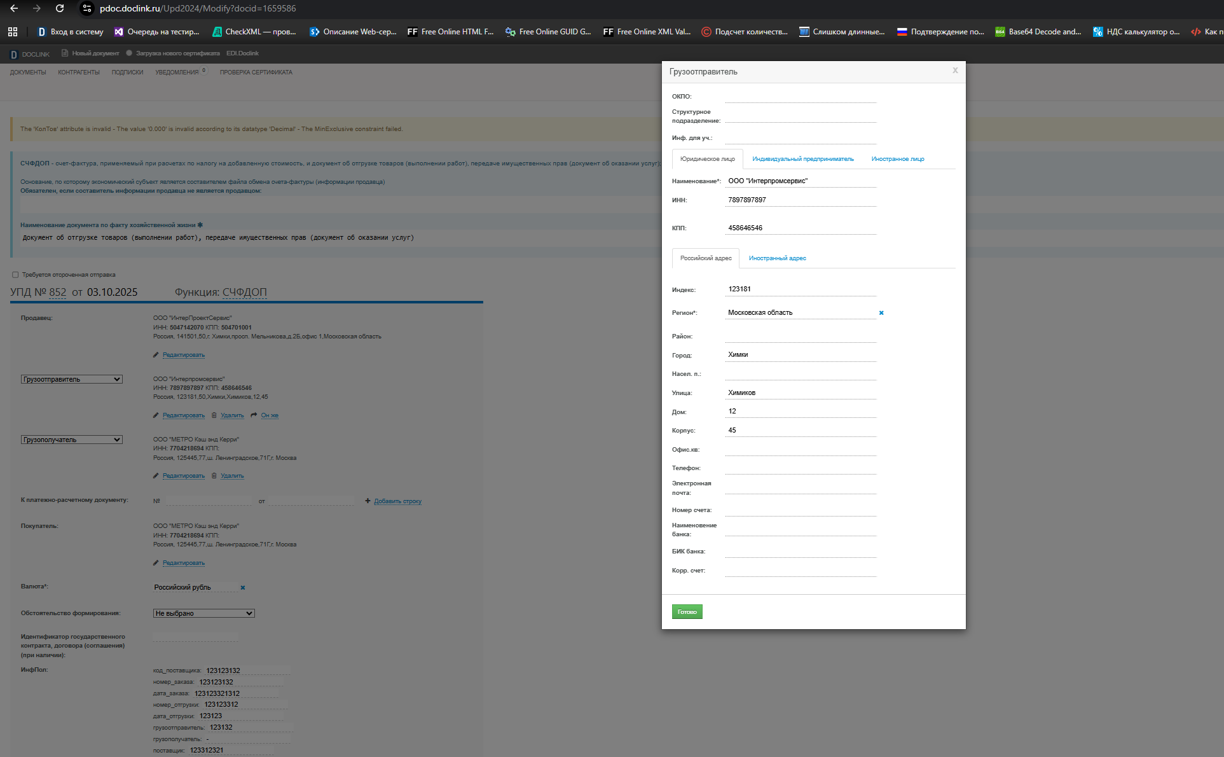Open the Грузоотправитель dropdown
Screen dimensions: 1224x757
71,379
